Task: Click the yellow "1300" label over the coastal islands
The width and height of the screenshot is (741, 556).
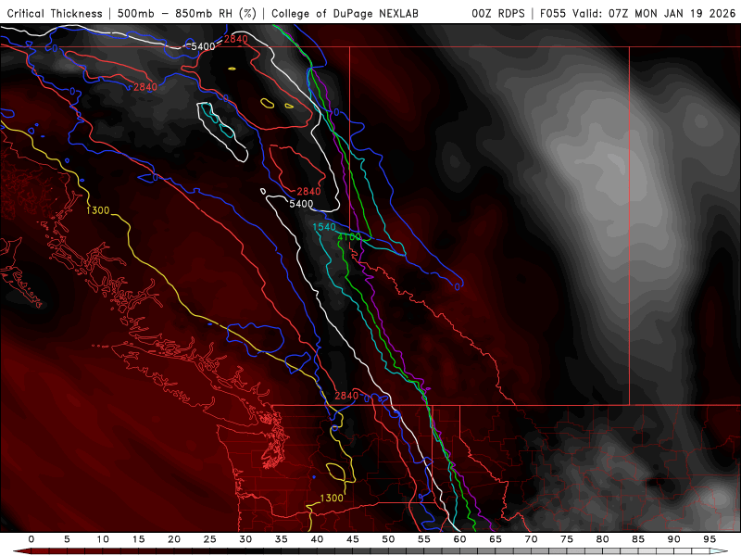Action: (x=98, y=210)
